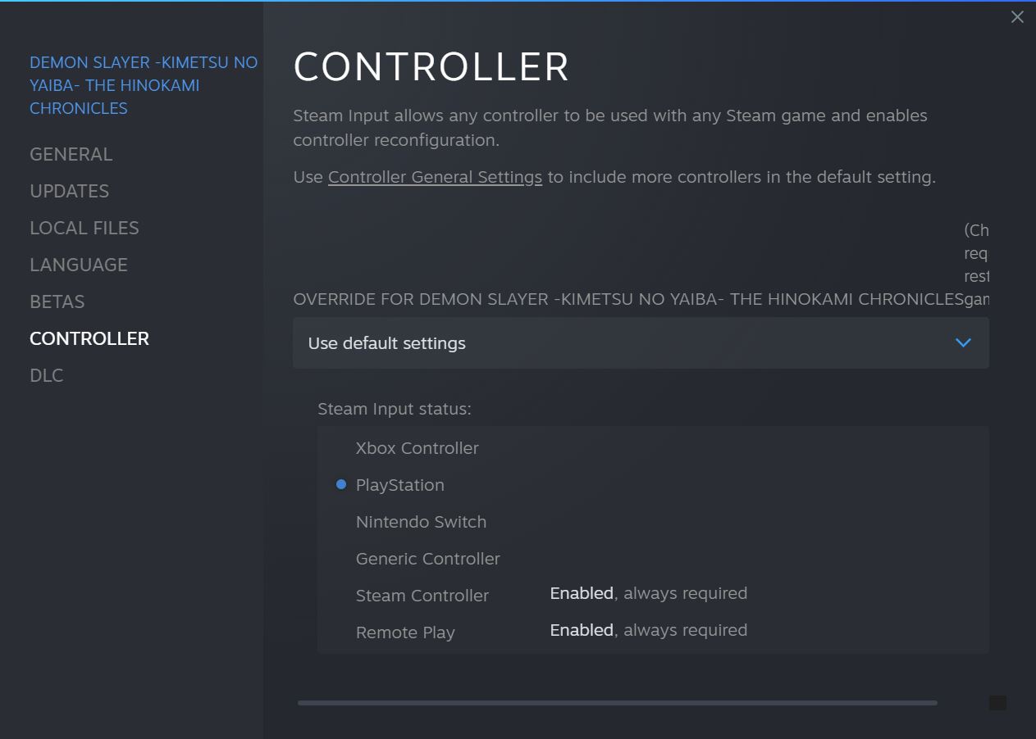Click the small dark square at bottom-right corner

(997, 703)
